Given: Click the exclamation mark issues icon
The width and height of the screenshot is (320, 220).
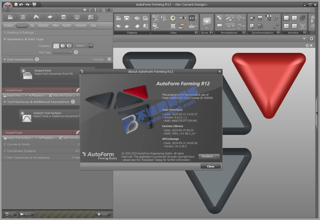Looking at the screenshot, I should click(95, 10).
